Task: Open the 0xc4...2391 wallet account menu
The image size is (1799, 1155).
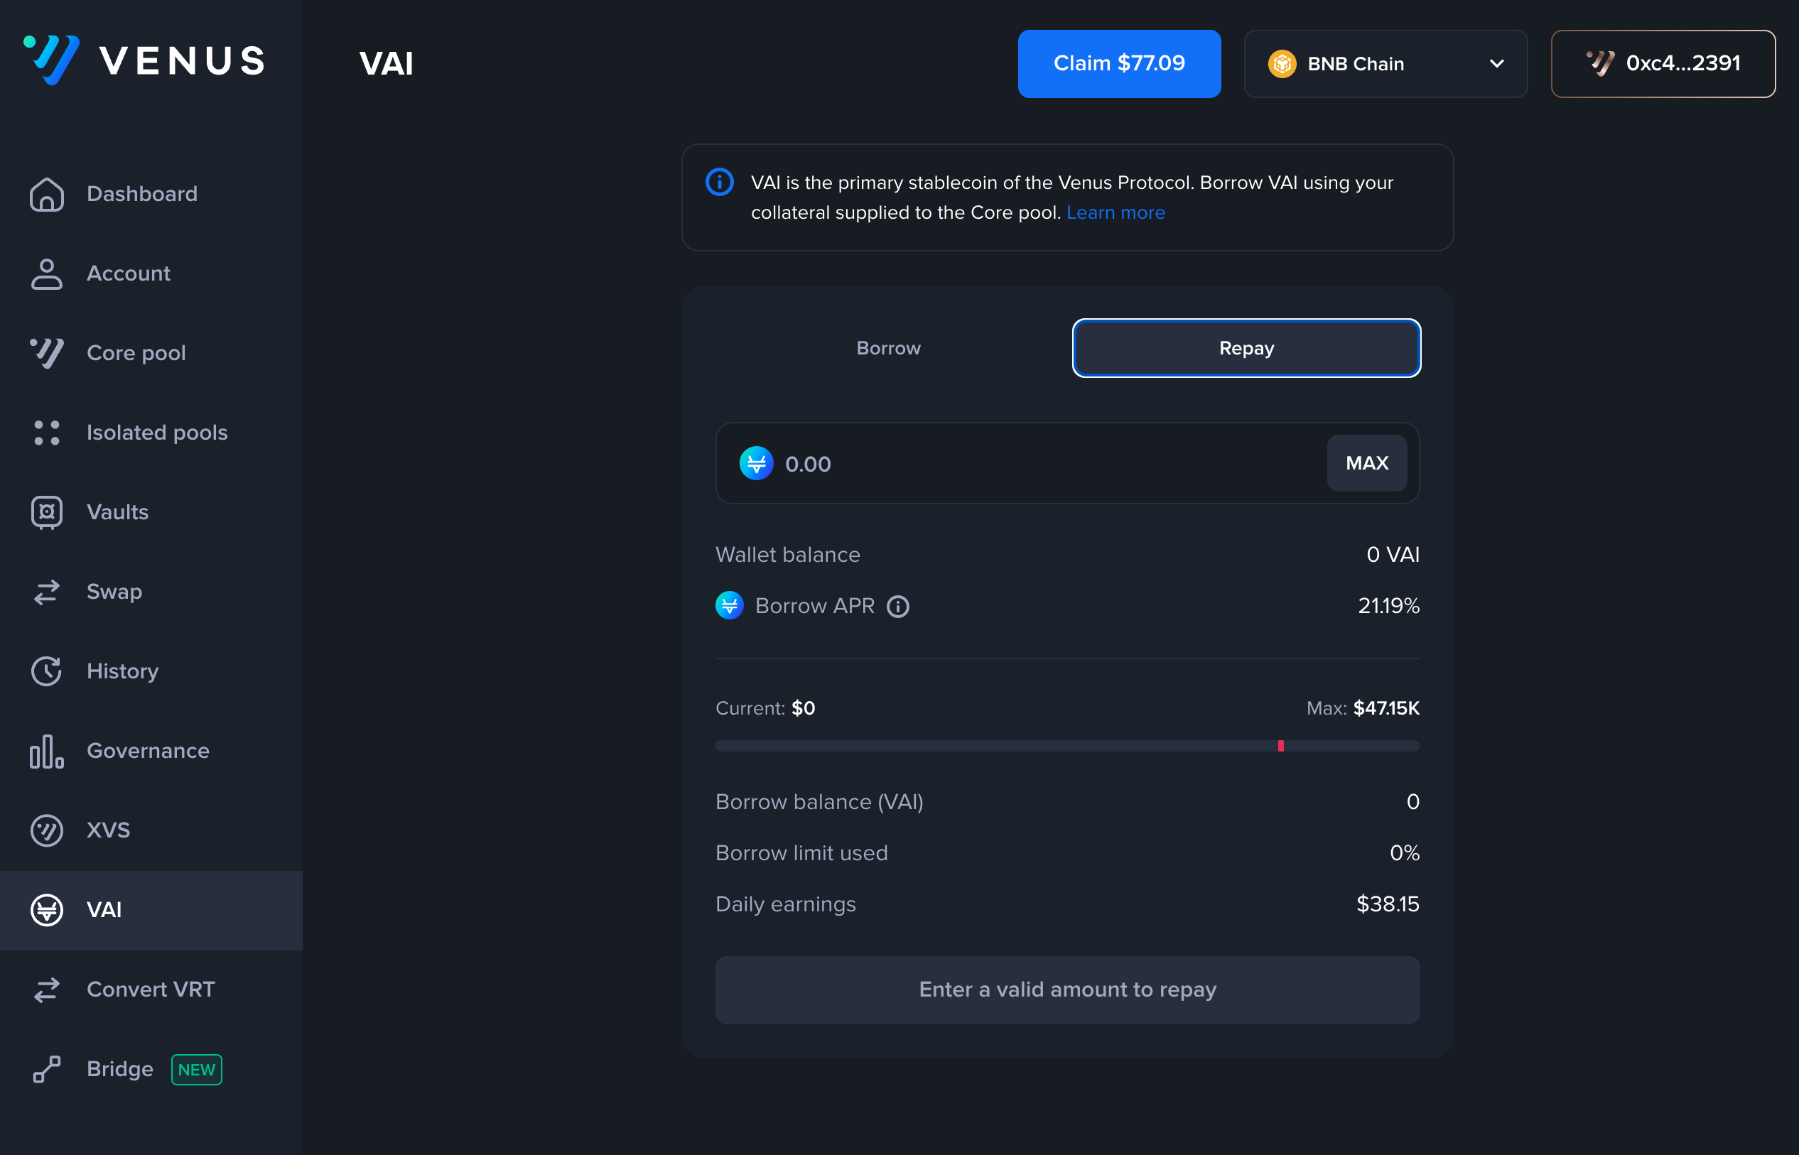Action: [1663, 64]
